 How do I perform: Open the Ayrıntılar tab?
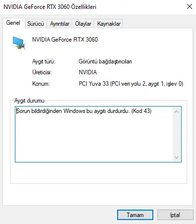tap(60, 24)
